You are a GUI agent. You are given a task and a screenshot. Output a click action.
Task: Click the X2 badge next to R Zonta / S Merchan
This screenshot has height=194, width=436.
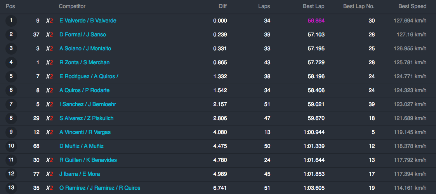49,63
